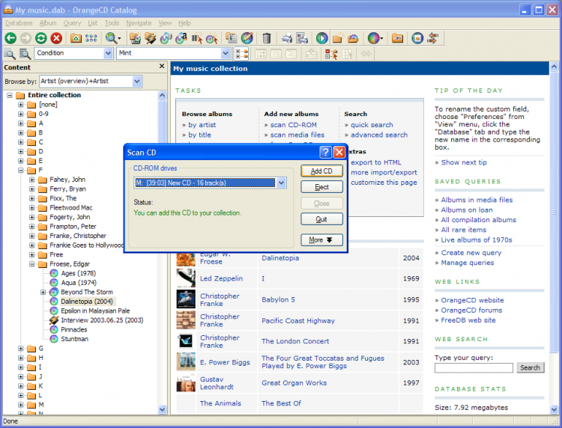Click the Home page icon in toolbar

[x=76, y=38]
